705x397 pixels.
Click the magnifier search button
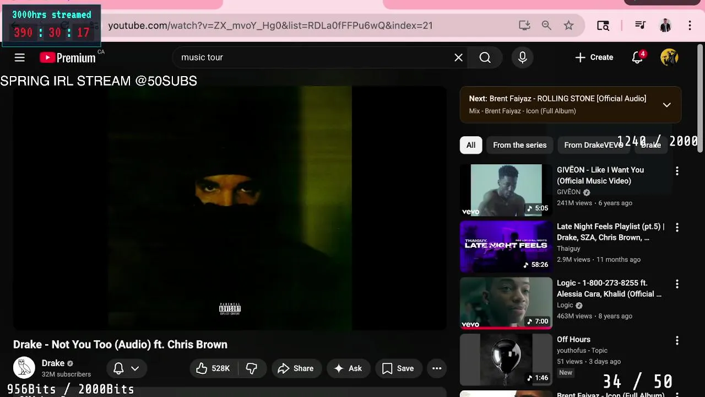coord(485,57)
